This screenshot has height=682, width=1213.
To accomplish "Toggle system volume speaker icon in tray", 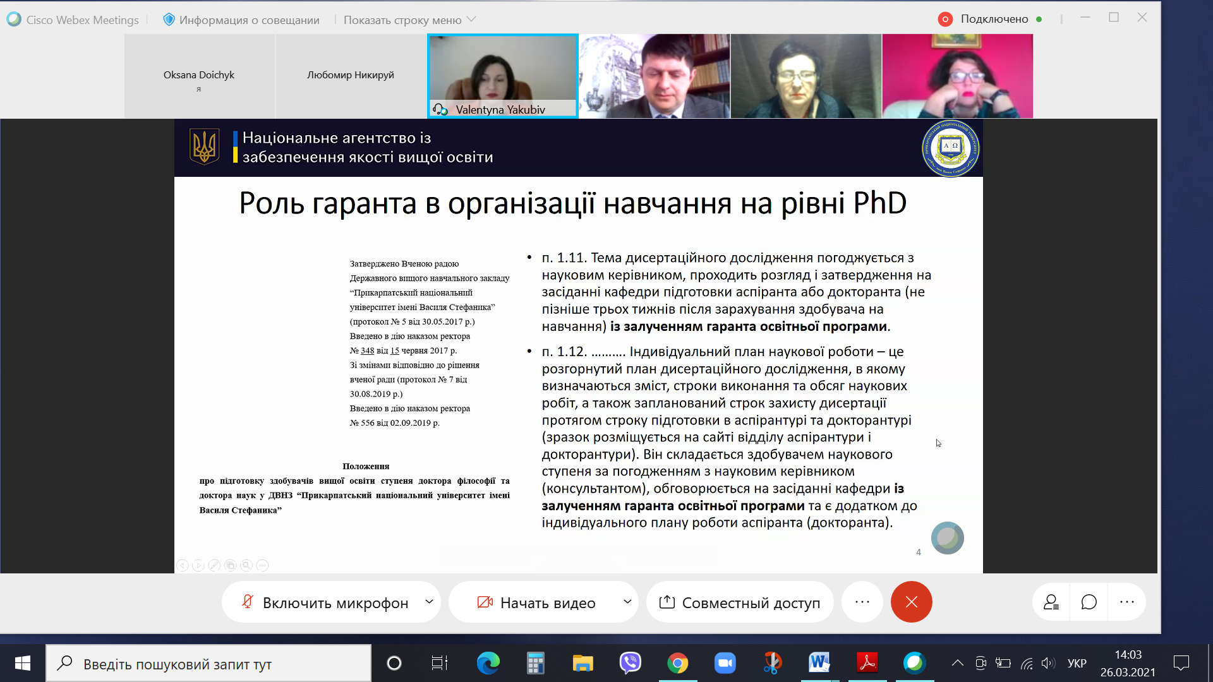I will (1048, 663).
